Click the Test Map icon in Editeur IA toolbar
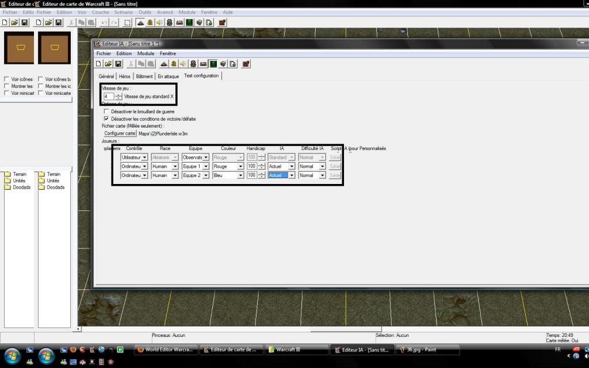Image resolution: width=589 pixels, height=368 pixels. 246,64
